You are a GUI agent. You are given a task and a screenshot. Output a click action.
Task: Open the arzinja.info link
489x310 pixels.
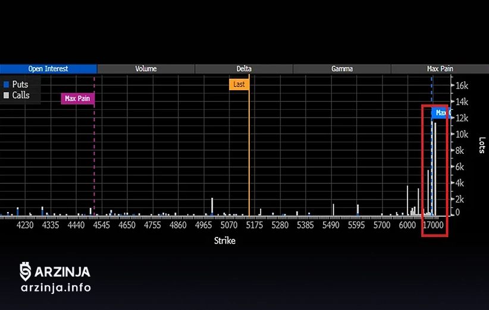tap(55, 288)
